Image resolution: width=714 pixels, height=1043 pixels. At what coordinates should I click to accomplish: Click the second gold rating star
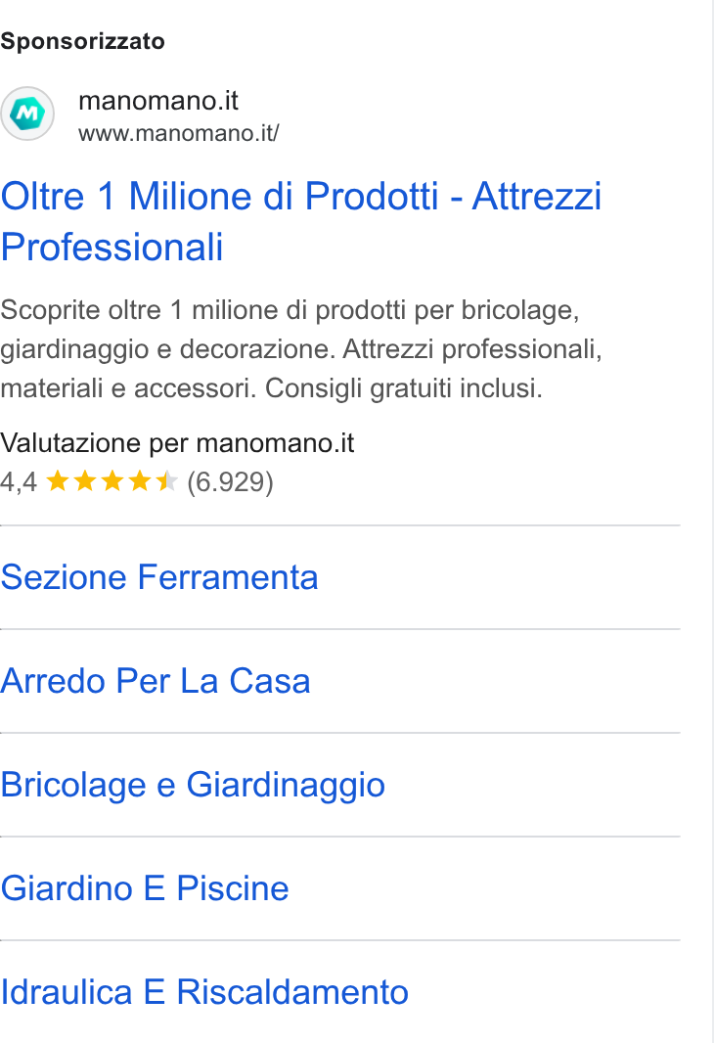[x=85, y=480]
